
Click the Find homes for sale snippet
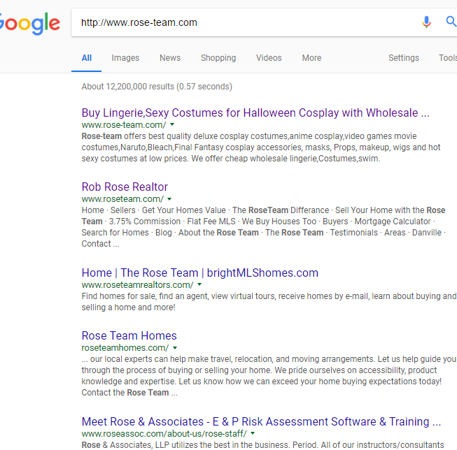coord(269,302)
